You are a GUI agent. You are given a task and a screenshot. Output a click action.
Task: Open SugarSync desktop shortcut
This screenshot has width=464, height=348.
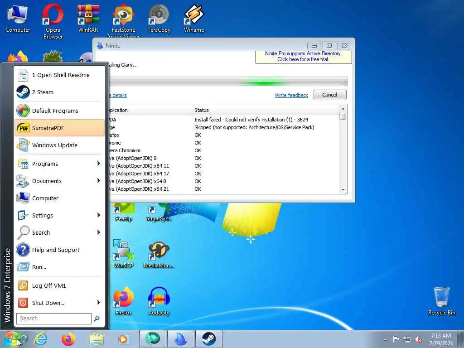point(159,213)
